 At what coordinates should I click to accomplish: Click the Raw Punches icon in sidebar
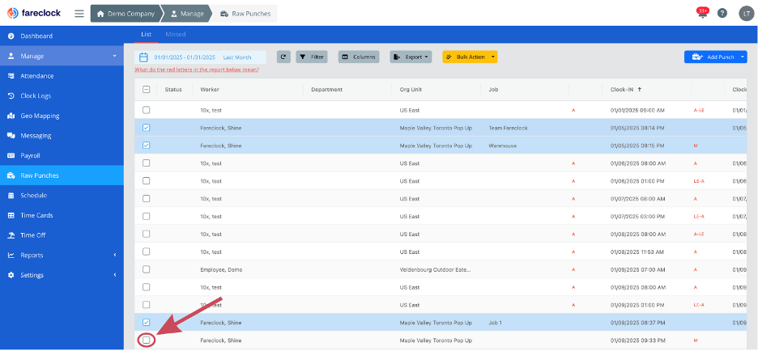click(11, 175)
